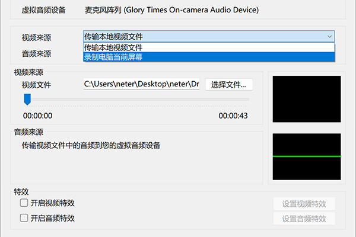Viewport: 356px width, 237px height.
Task: Click the 音频来源 label beside dropdown
Action: 36,54
